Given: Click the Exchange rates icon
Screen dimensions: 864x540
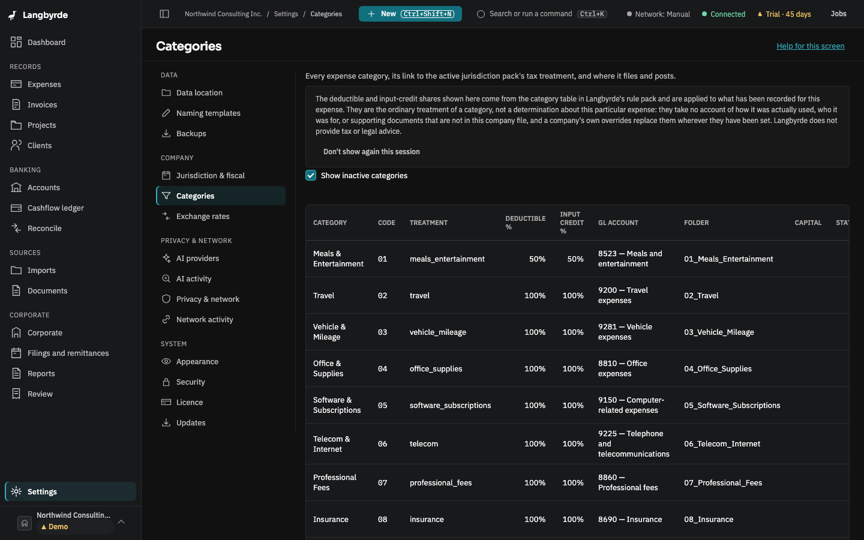Looking at the screenshot, I should [166, 216].
